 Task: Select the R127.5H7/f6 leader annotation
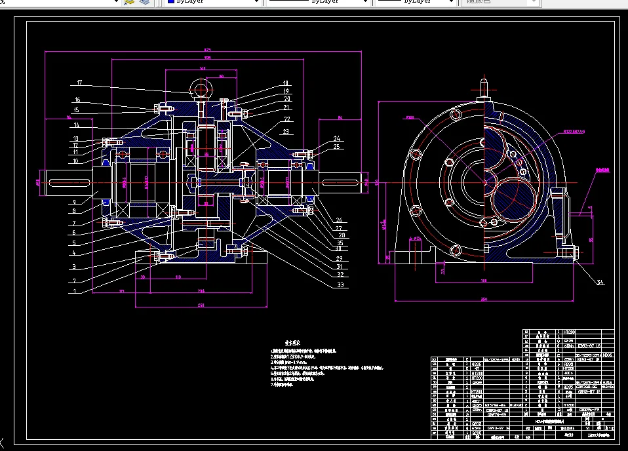click(574, 131)
